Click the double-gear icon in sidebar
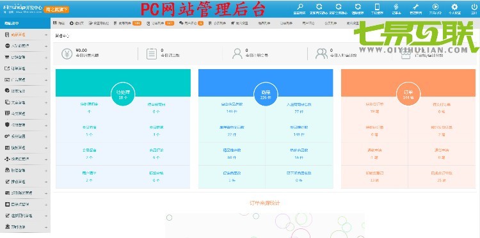 click(7, 136)
